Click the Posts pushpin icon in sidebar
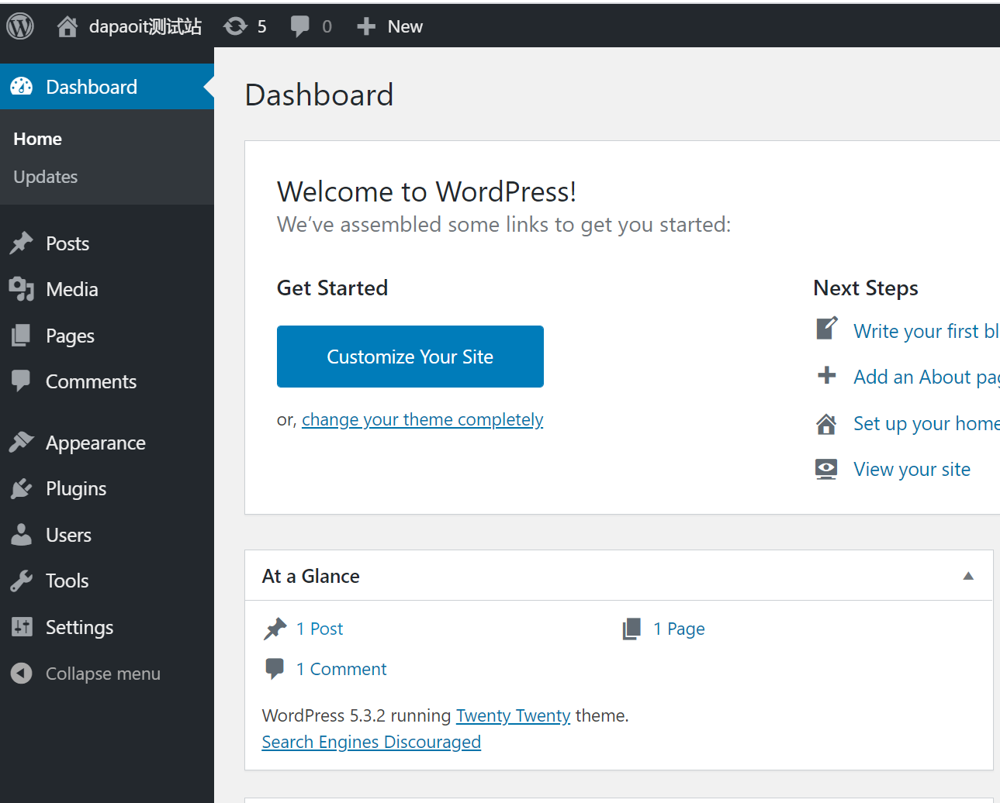This screenshot has width=1000, height=803. pos(22,243)
